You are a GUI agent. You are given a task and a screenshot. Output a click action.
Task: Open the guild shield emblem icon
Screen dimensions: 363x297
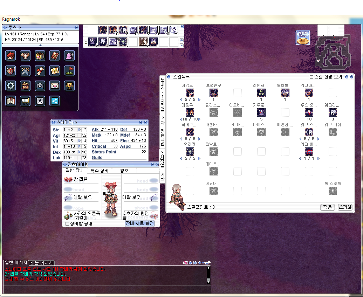click(11, 71)
